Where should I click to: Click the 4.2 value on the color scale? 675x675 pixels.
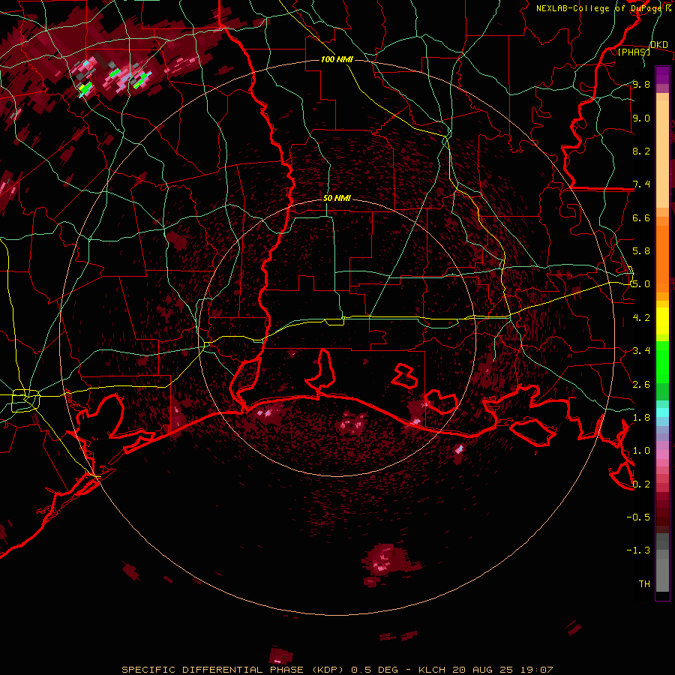pos(641,318)
